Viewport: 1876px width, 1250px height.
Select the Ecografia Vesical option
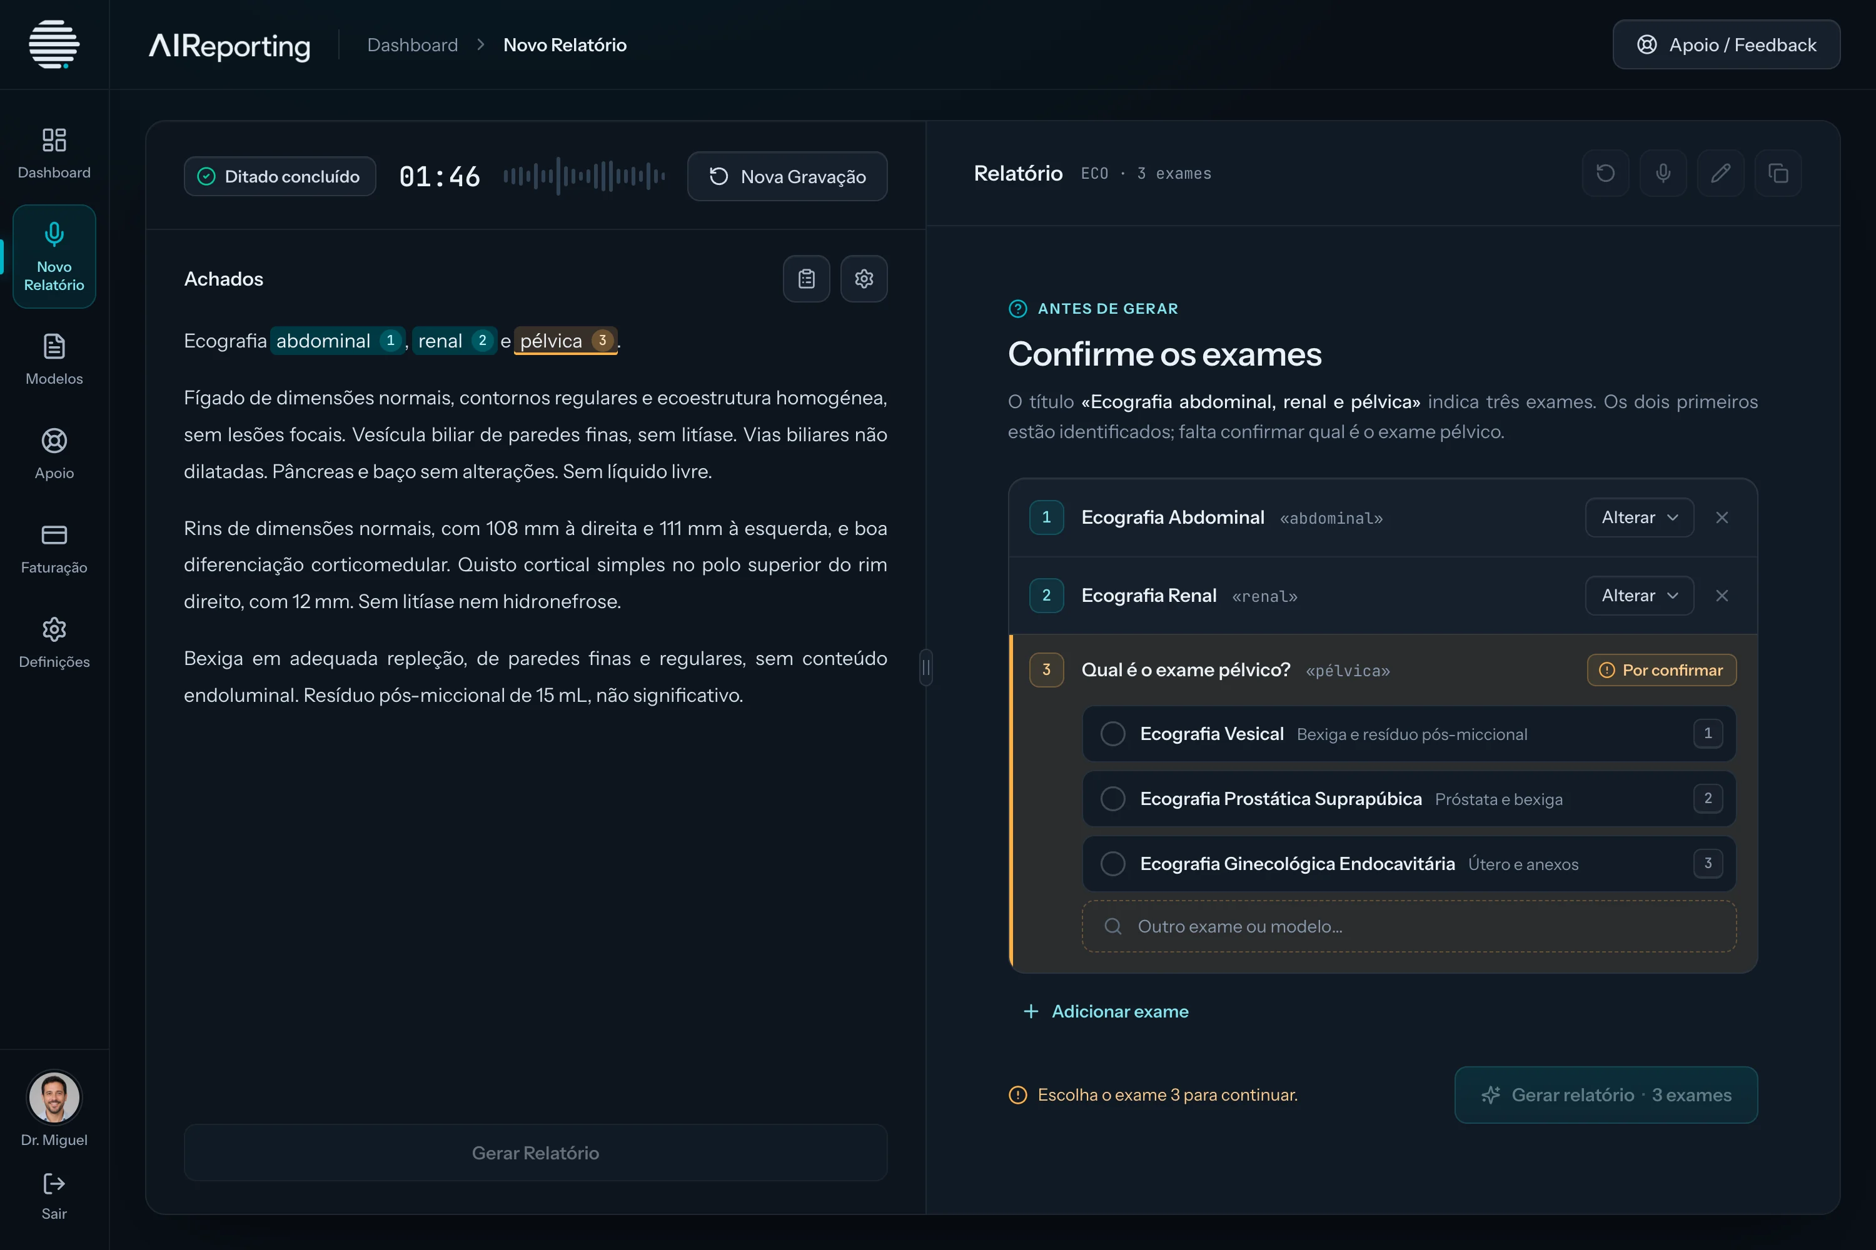[x=1409, y=733]
